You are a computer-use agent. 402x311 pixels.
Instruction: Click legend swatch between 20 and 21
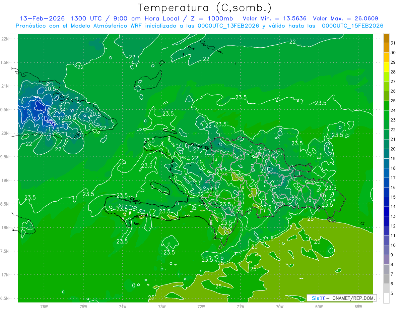click(386, 144)
